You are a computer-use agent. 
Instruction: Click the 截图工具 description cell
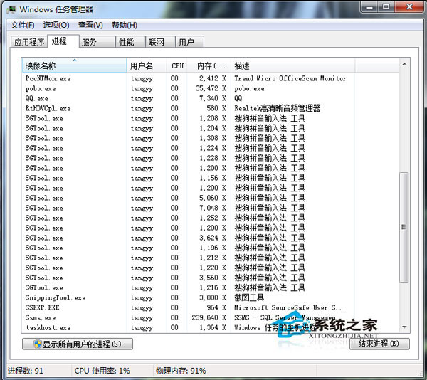[x=249, y=297]
